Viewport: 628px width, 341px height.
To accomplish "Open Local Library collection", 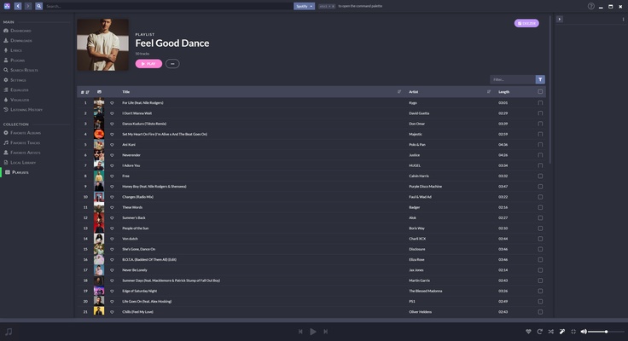I will tap(20, 163).
